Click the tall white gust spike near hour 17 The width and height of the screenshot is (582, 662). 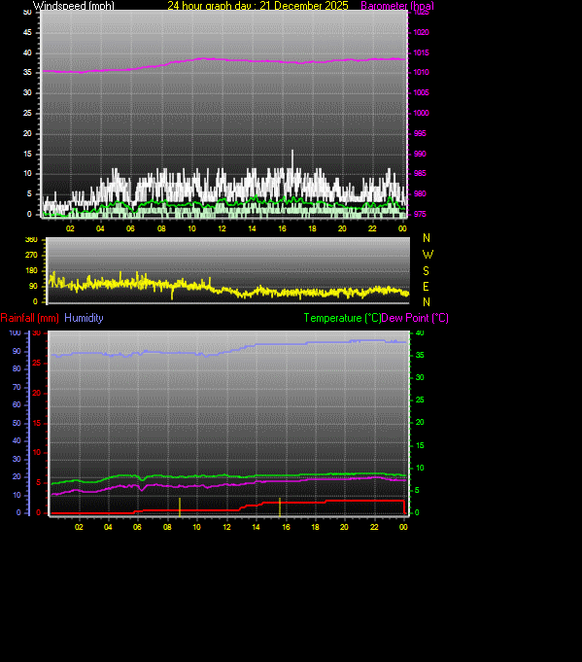(x=292, y=160)
